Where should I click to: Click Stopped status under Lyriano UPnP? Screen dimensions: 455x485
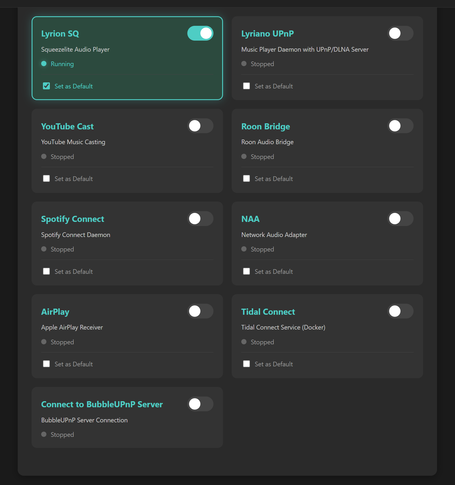pyautogui.click(x=262, y=64)
